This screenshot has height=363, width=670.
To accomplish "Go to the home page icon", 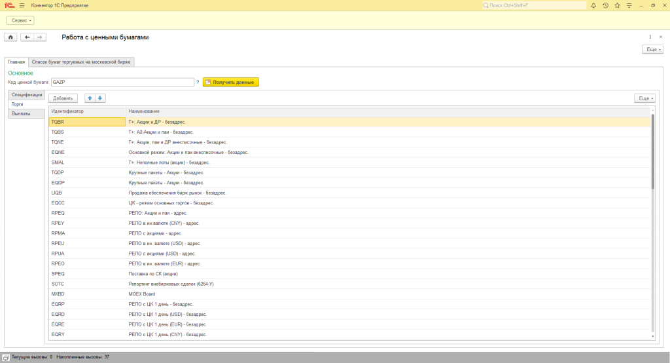I will click(x=10, y=37).
